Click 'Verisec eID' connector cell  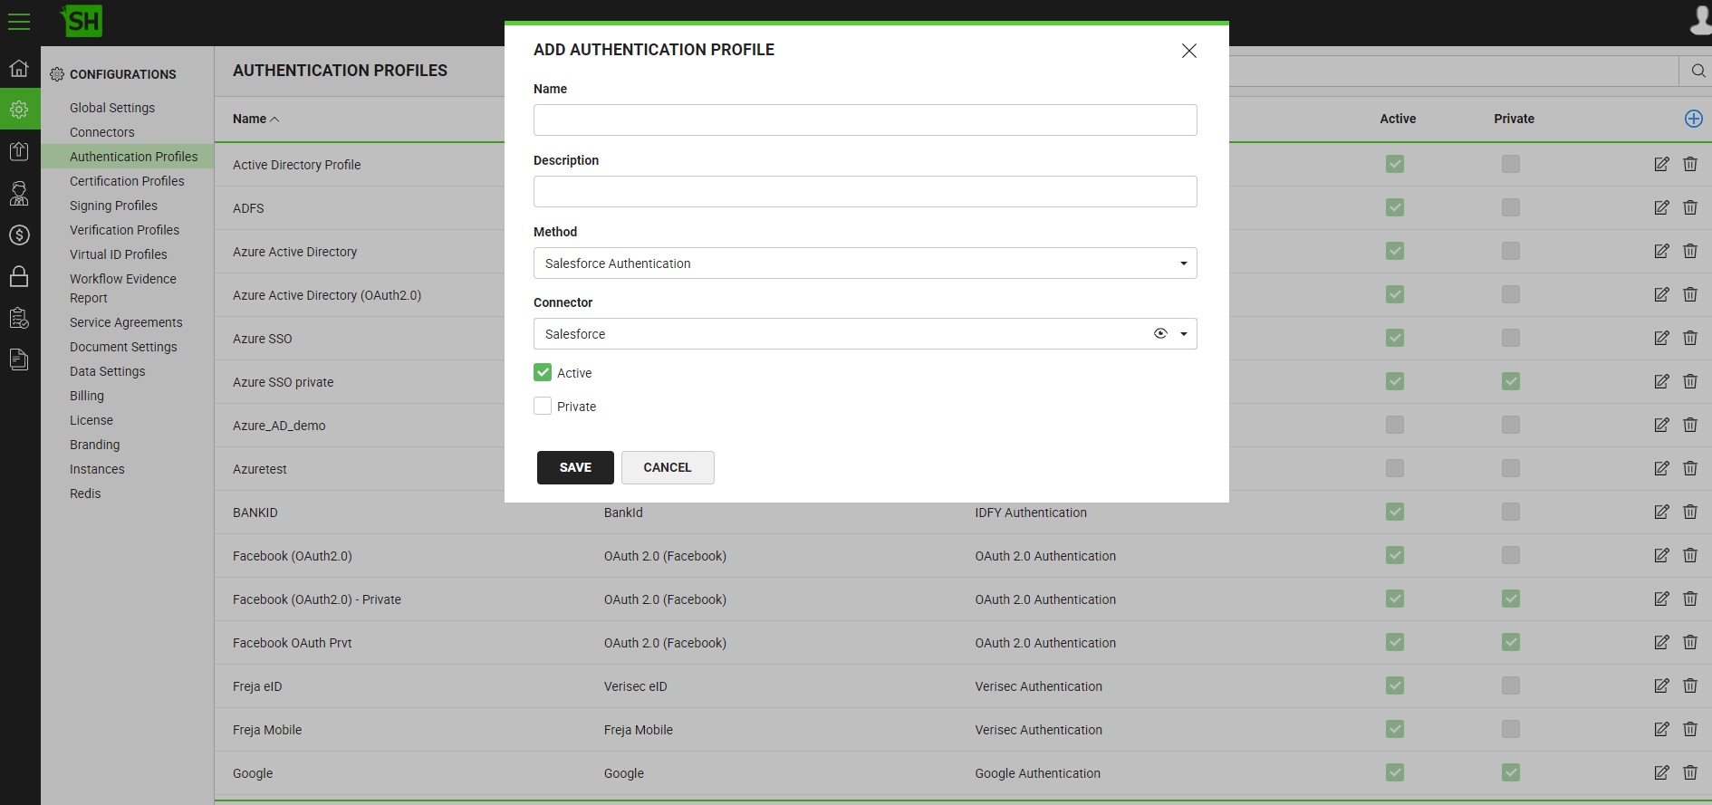[636, 686]
